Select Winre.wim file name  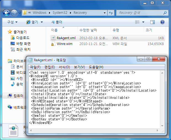[65, 44]
